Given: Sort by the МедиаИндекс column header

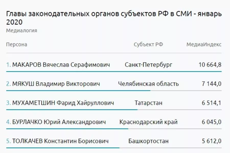Looking at the screenshot, I should click(204, 45).
